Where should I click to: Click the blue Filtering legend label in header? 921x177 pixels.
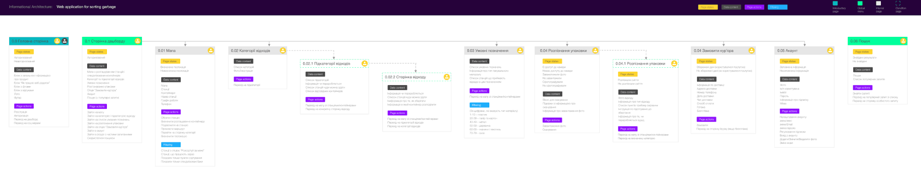coord(777,7)
